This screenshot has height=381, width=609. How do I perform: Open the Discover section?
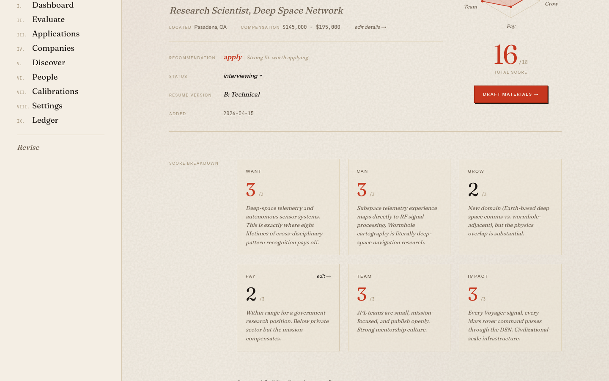tap(49, 63)
